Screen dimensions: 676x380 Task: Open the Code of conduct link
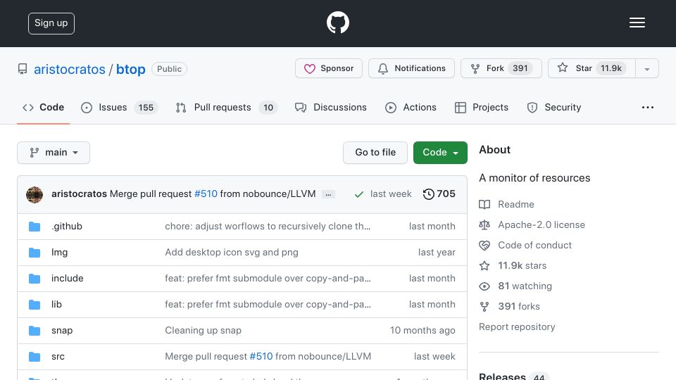(x=534, y=245)
